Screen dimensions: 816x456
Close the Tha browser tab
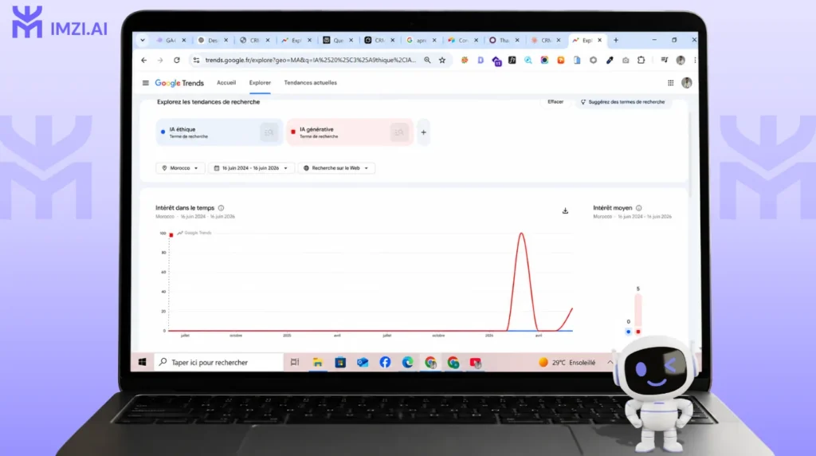click(x=516, y=40)
